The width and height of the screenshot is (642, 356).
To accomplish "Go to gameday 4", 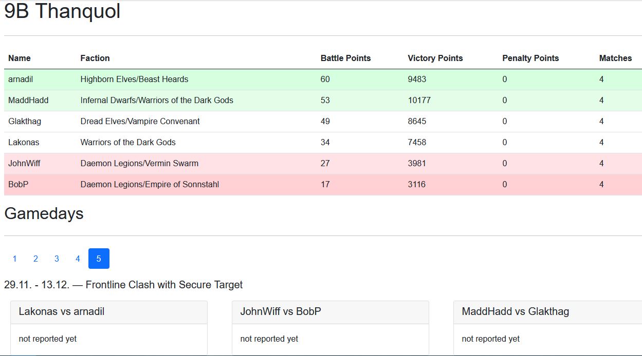I will point(78,259).
